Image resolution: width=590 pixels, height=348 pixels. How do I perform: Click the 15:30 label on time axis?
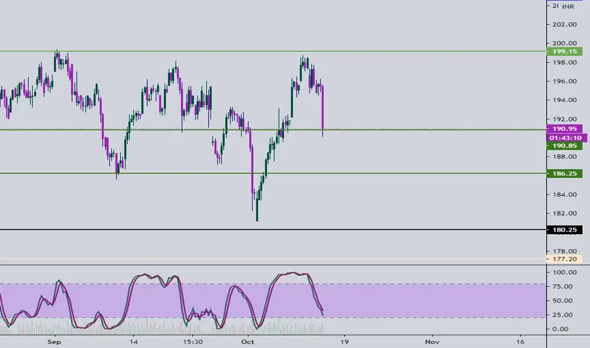pos(192,342)
